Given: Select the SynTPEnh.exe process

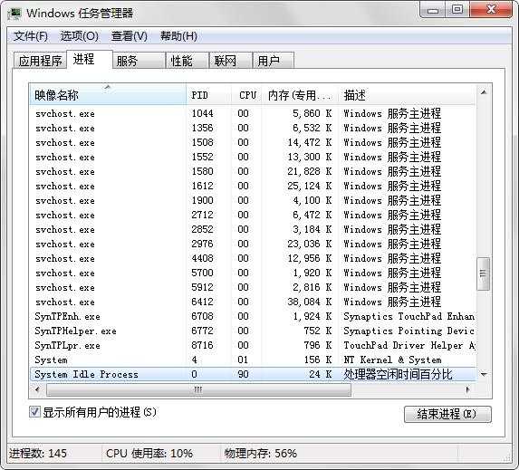Looking at the screenshot, I should pos(254,316).
